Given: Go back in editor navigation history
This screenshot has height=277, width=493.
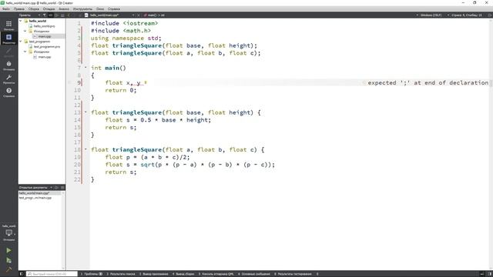Looking at the screenshot, I should 69,15.
